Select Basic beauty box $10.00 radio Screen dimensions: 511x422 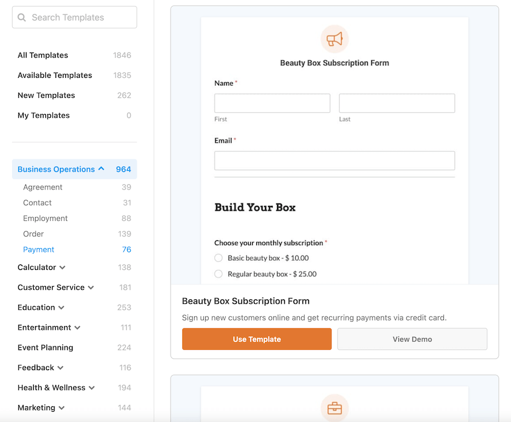(x=218, y=258)
